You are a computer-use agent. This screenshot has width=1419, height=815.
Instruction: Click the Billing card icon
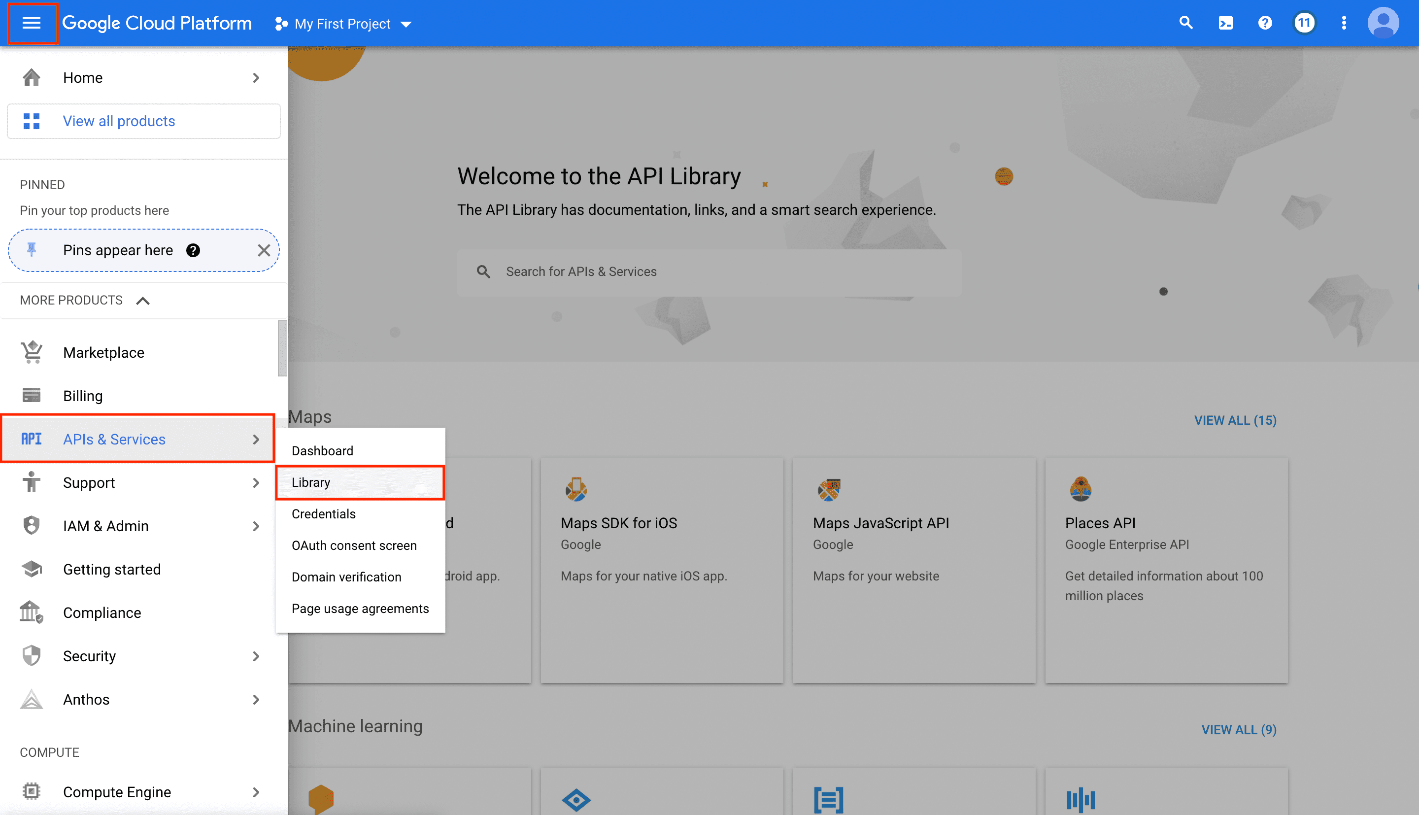point(32,396)
